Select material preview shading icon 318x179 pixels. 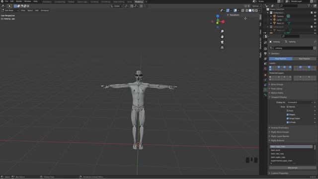tap(253, 10)
